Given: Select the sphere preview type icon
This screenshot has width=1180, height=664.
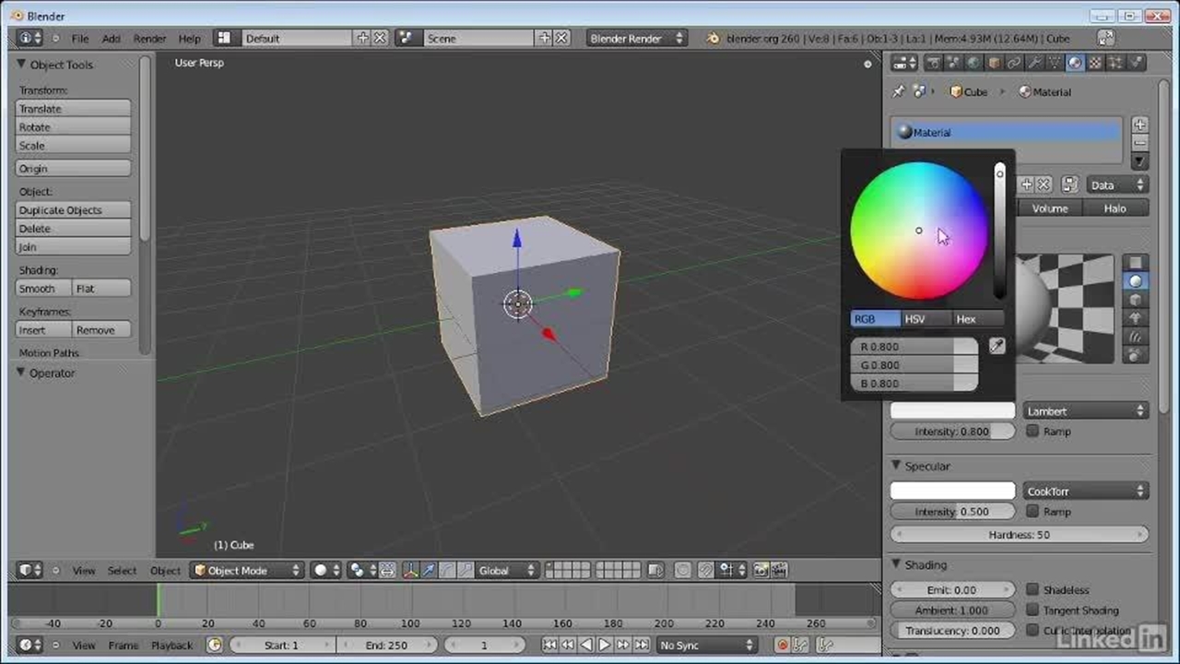Looking at the screenshot, I should coord(1136,281).
